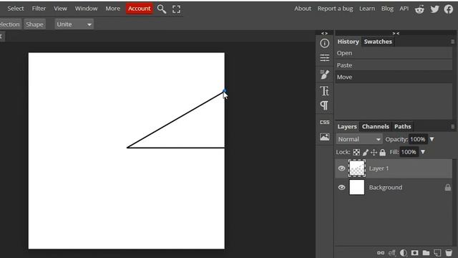Open the Character panel icon
This screenshot has width=458, height=258.
tap(324, 91)
